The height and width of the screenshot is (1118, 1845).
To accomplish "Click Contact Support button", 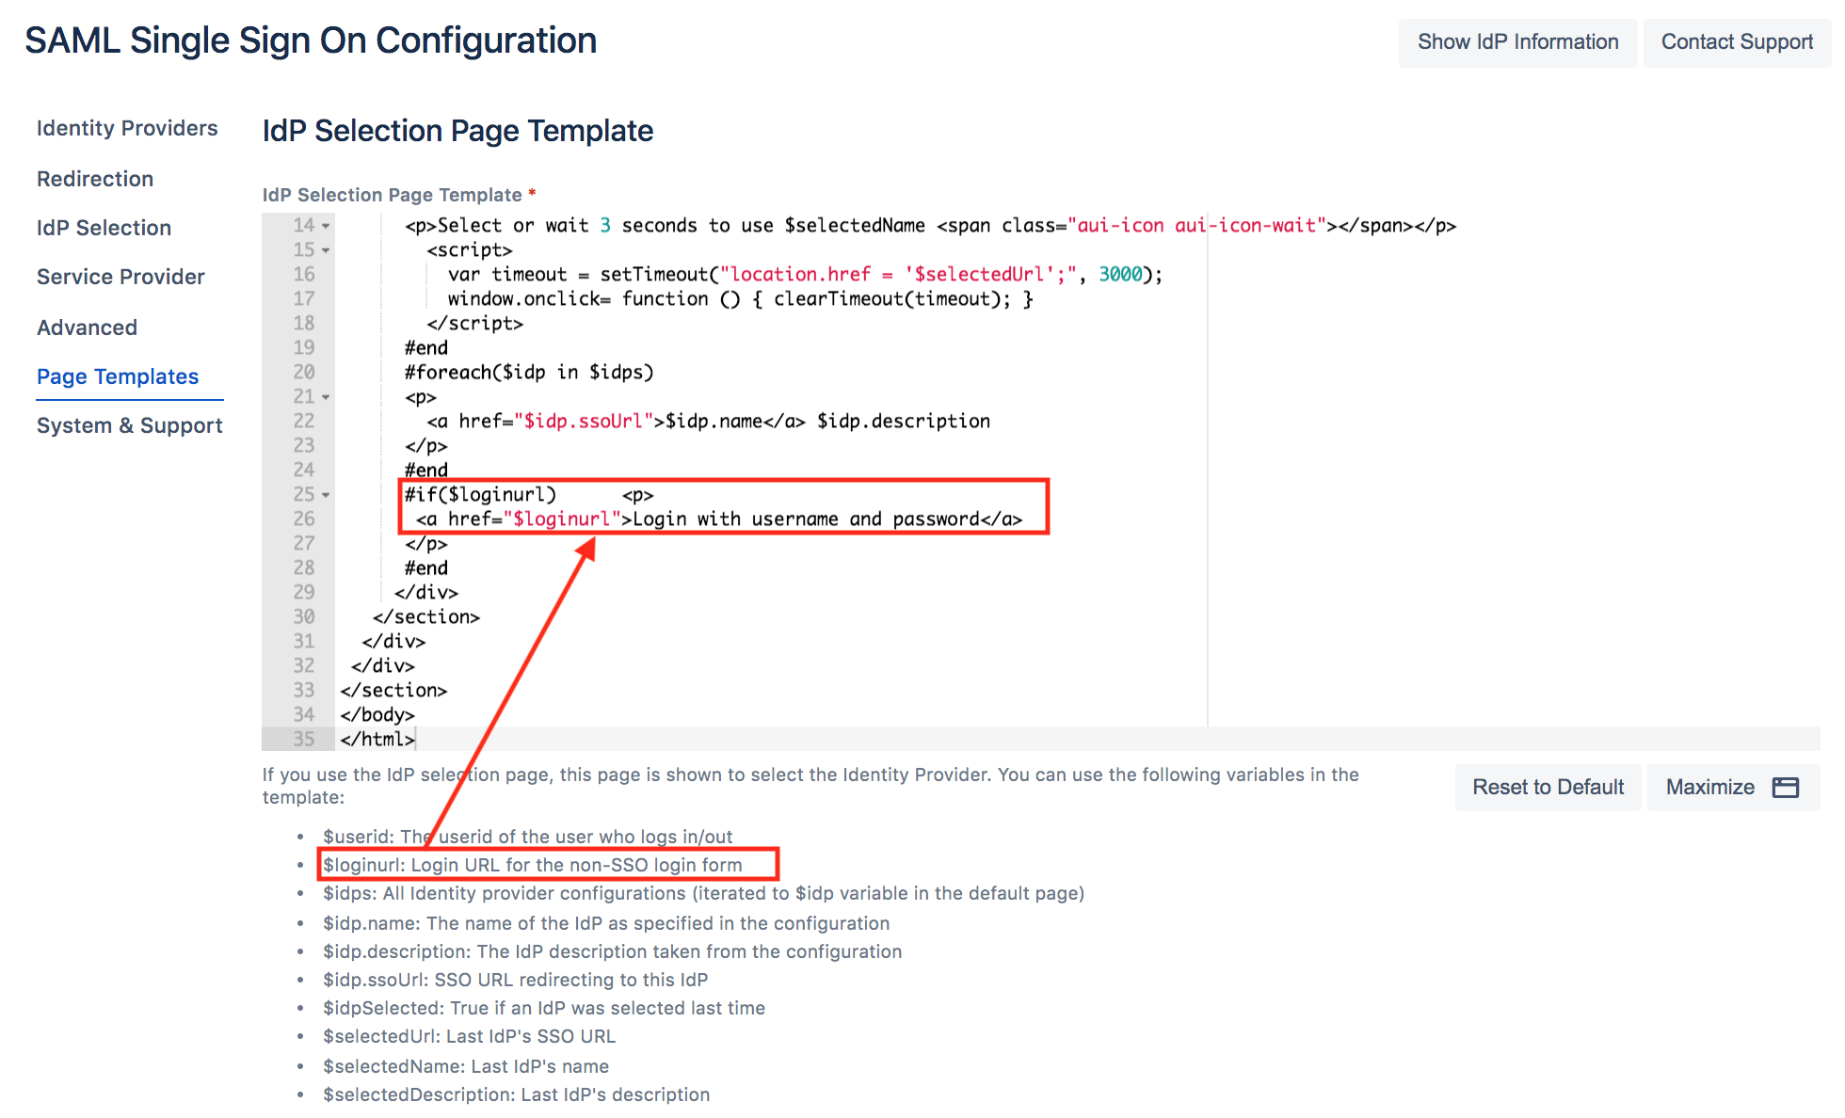I will click(1736, 42).
